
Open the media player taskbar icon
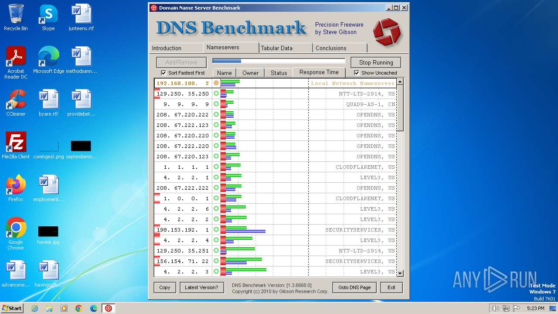coord(64,308)
